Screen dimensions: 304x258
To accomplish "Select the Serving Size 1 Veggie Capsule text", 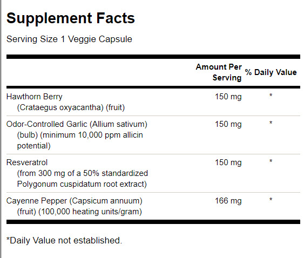I will click(69, 39).
